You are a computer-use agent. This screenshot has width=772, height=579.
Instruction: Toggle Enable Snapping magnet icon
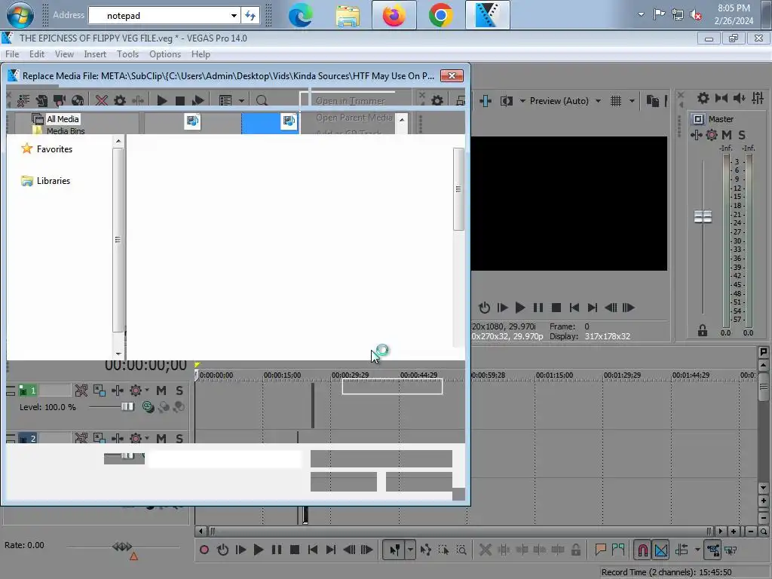(x=642, y=550)
